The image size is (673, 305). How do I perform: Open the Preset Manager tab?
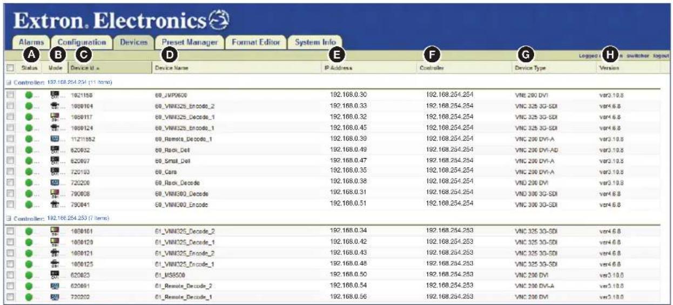[x=189, y=43]
